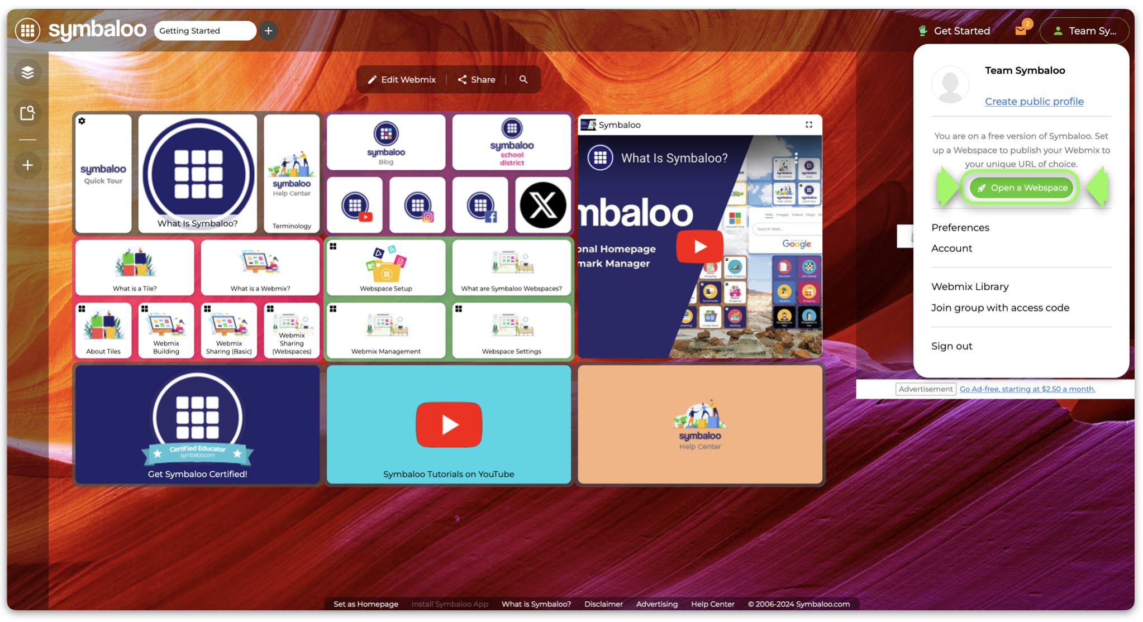
Task: Click What is Symbaloo? footer link
Action: (536, 604)
